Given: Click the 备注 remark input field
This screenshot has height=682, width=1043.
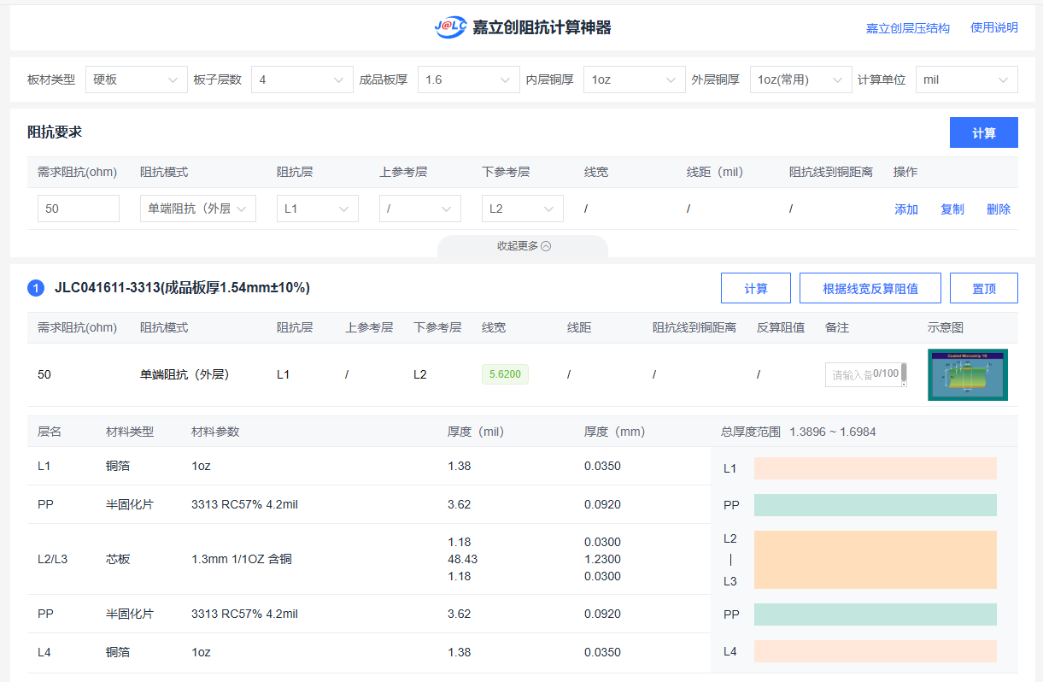Looking at the screenshot, I should [866, 374].
